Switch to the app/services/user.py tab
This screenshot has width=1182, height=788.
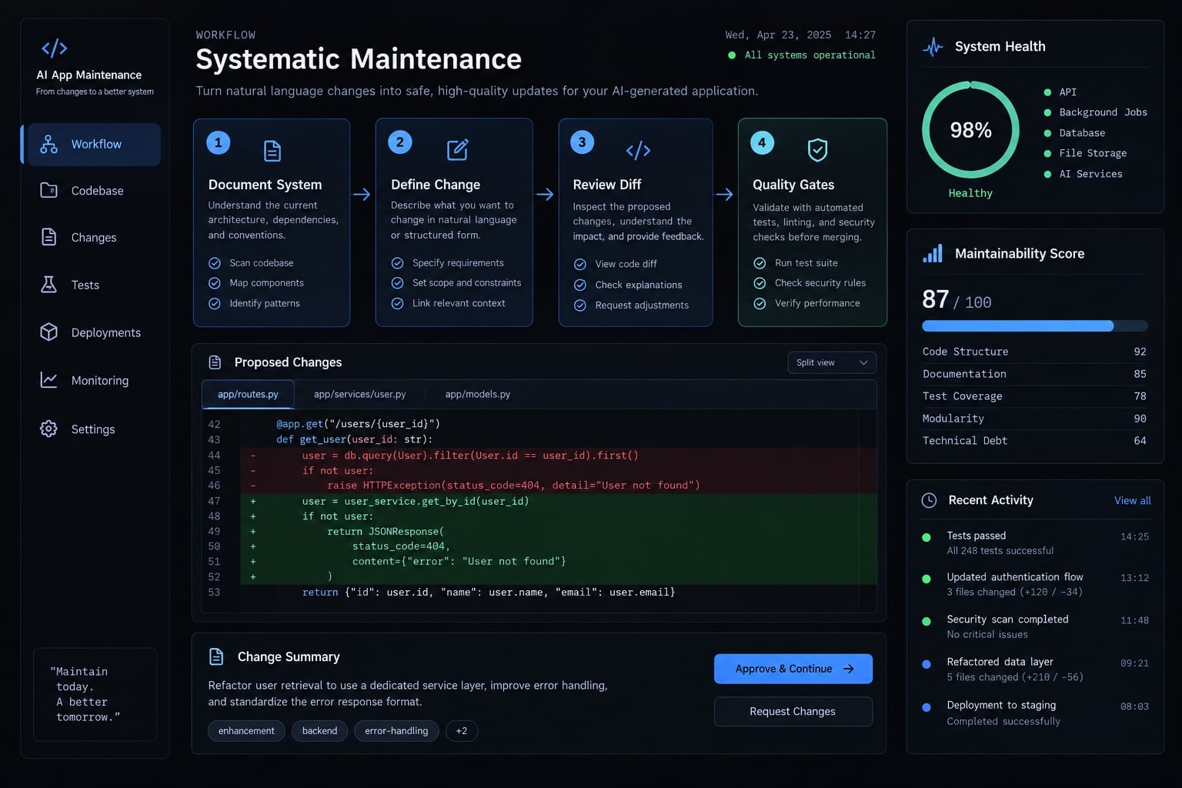point(359,394)
